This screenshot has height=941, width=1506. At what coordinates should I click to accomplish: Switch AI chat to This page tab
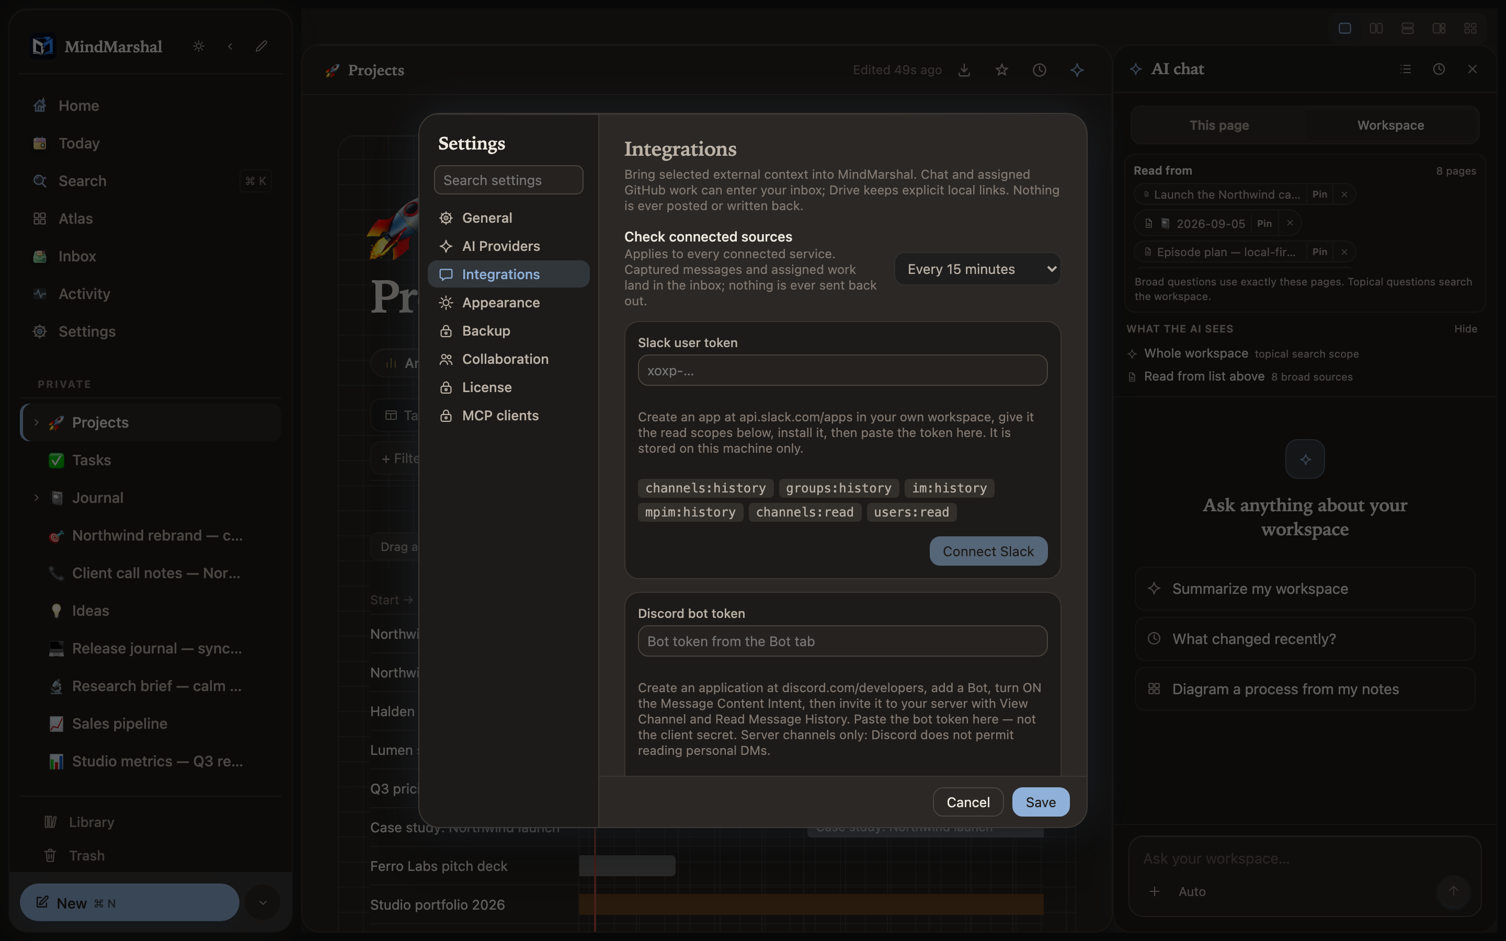pyautogui.click(x=1219, y=125)
